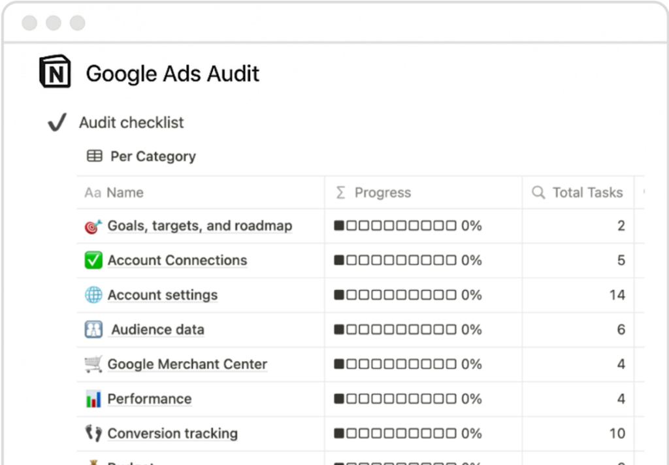This screenshot has width=669, height=465.
Task: Click the globe icon beside Account settings
Action: (93, 295)
